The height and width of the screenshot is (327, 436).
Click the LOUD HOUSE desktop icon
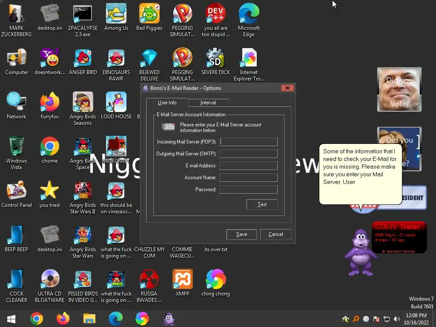tap(116, 106)
